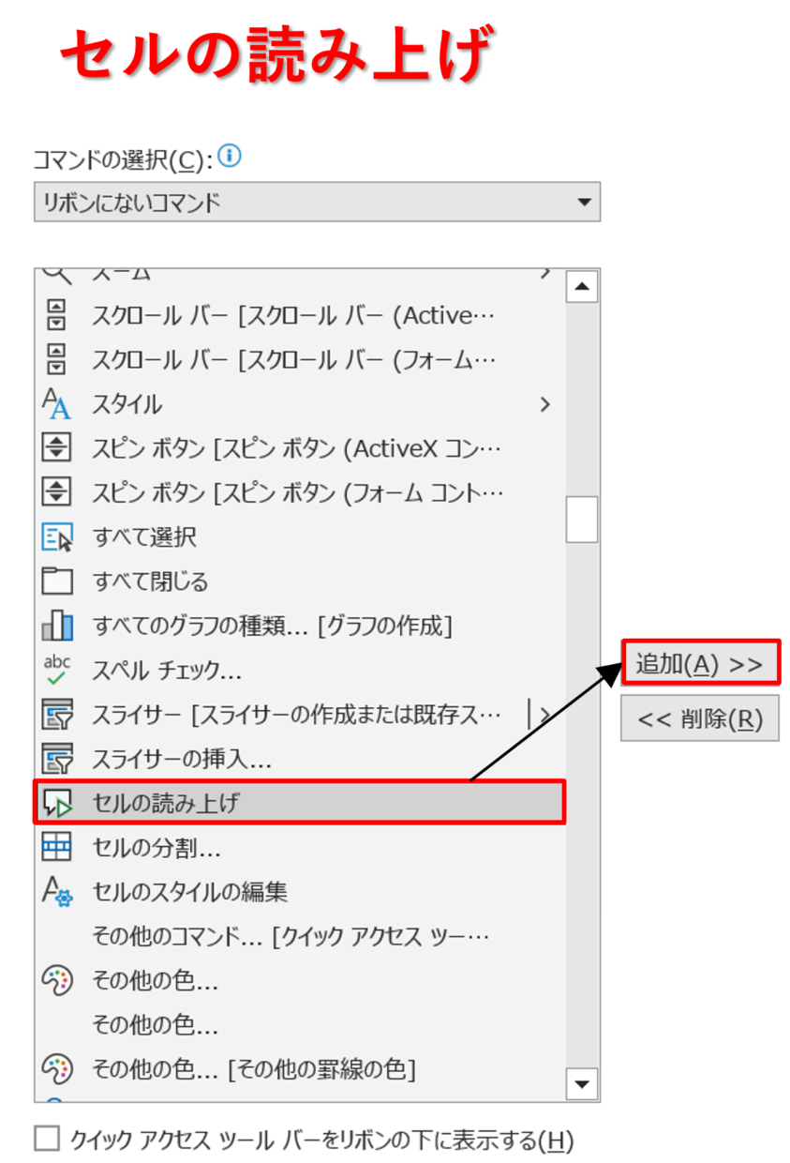
Task: Select the その他の色... entry without icon
Action: (155, 1024)
